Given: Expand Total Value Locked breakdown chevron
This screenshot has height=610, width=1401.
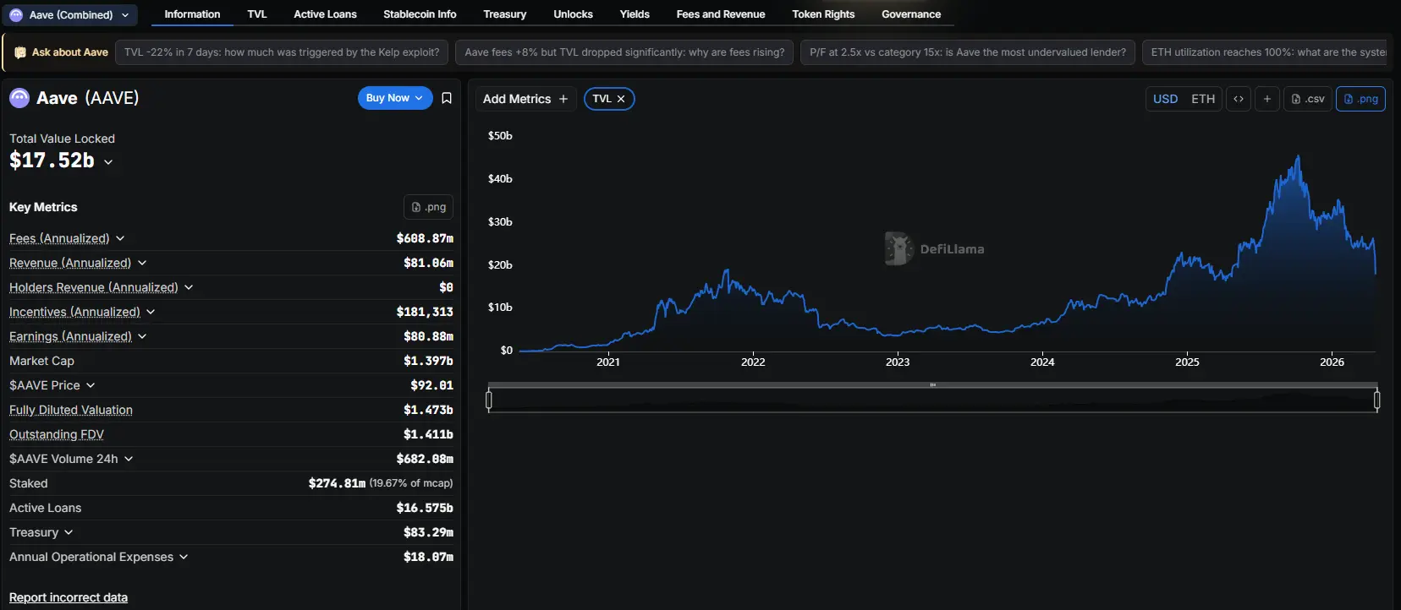Looking at the screenshot, I should click(x=108, y=162).
